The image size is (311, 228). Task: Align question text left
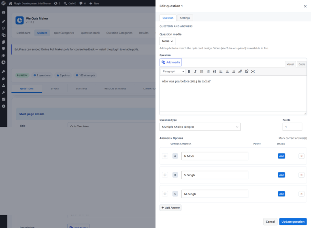click(221, 72)
